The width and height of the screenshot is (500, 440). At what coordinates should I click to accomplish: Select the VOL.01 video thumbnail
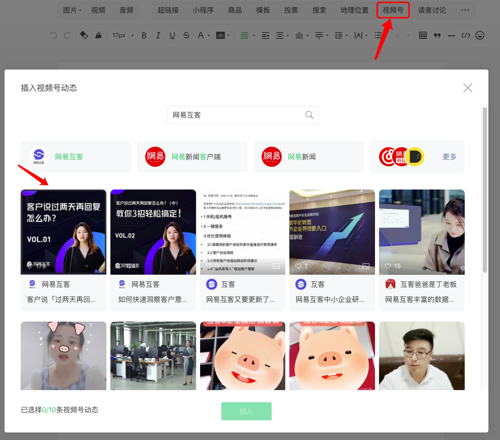63,232
